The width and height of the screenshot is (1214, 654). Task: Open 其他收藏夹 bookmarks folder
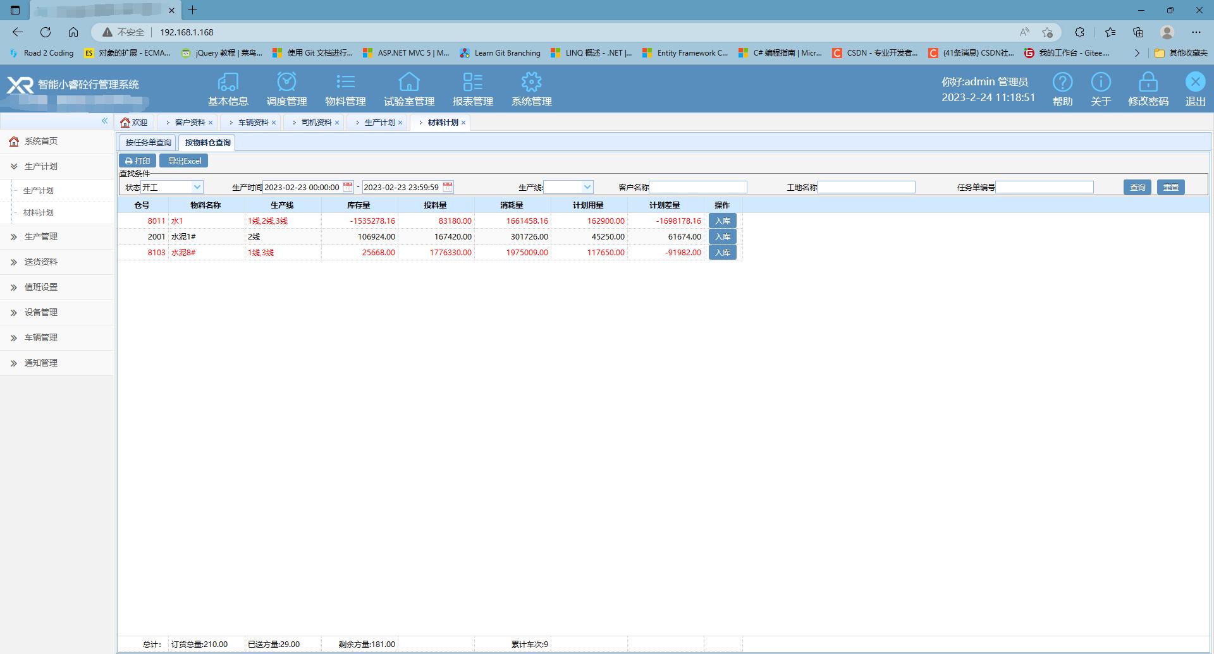[x=1181, y=53]
